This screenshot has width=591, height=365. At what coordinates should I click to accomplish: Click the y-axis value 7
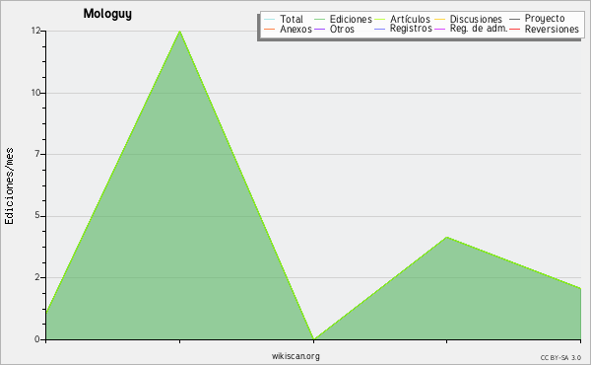37,154
